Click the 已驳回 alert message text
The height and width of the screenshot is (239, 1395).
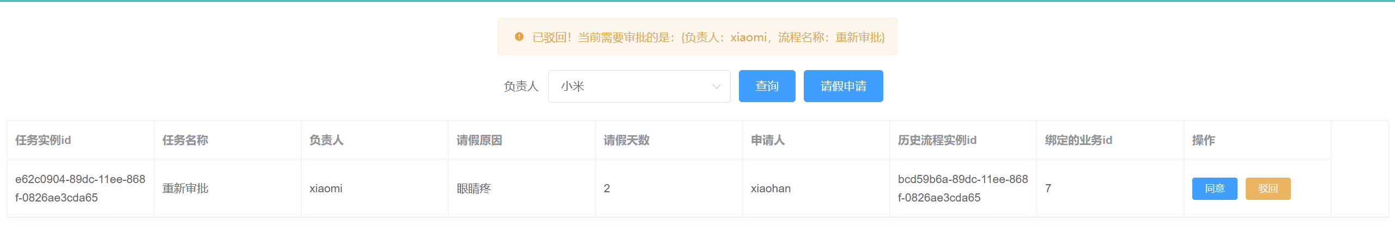(x=708, y=37)
